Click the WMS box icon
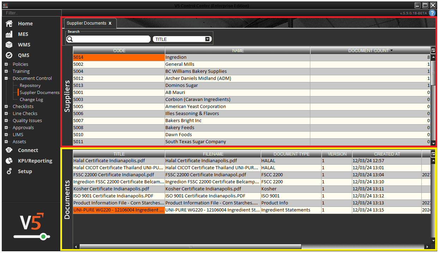This screenshot has width=439, height=253. [x=9, y=45]
